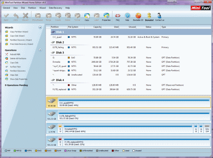Select the Merge partition tool
Screen dimensions: 213x158
click(49, 17)
